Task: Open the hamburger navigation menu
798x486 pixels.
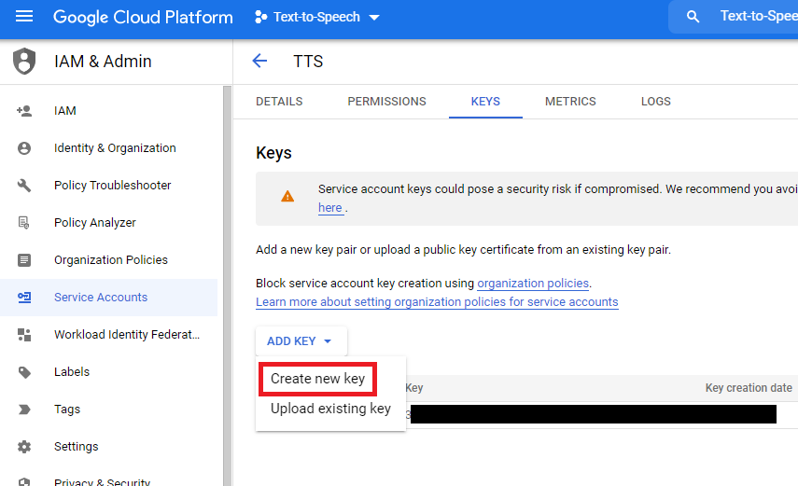Action: click(x=24, y=17)
